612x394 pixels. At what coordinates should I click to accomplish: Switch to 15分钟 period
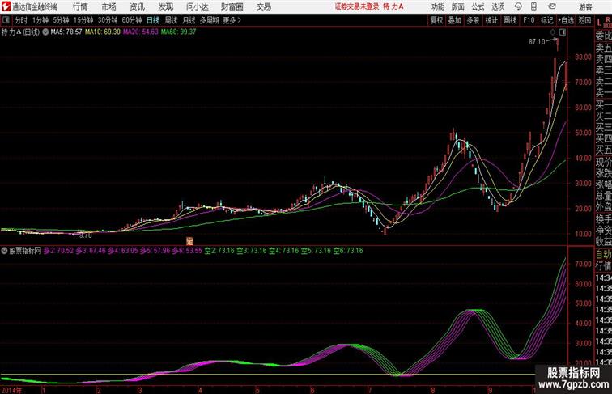[x=83, y=20]
